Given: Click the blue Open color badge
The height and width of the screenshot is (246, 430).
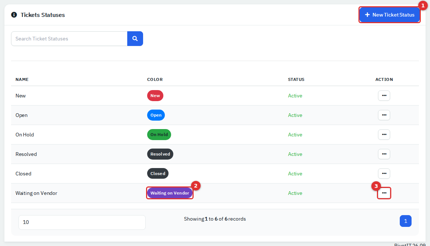Looking at the screenshot, I should (x=156, y=115).
